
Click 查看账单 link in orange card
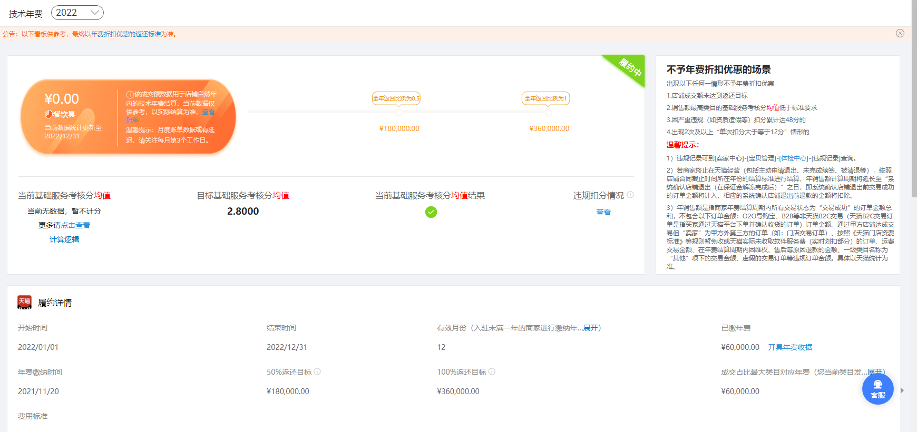208,112
